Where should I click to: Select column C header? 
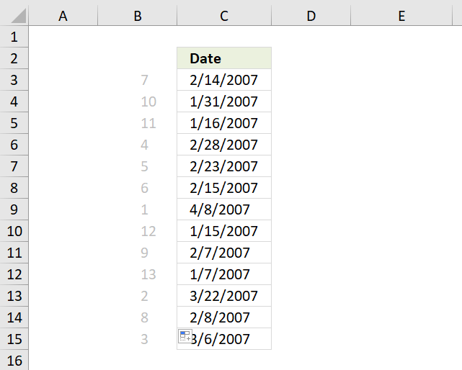[x=224, y=16]
